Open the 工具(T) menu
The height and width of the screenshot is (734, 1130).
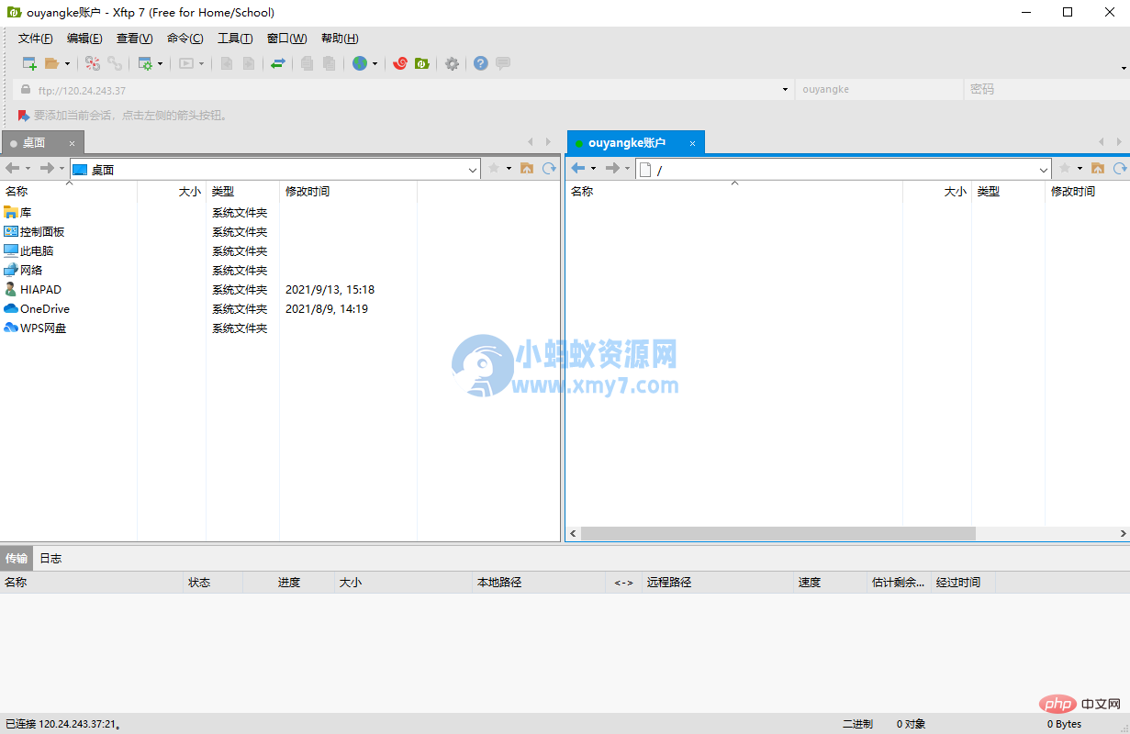235,39
